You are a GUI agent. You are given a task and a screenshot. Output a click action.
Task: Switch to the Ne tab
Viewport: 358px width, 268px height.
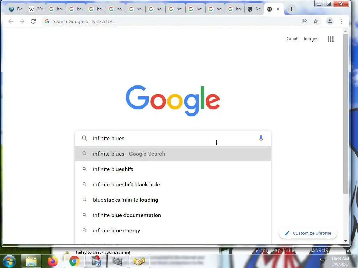pos(254,9)
